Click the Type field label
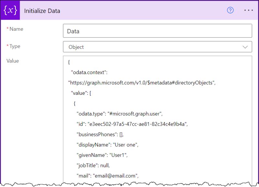This screenshot has height=187, width=259. point(14,46)
